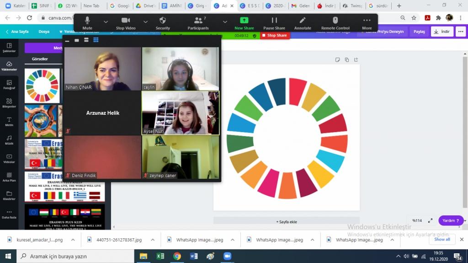Screen dimensions: 468x263
Task: Open the Dosya menu in Canva
Action: click(x=44, y=32)
